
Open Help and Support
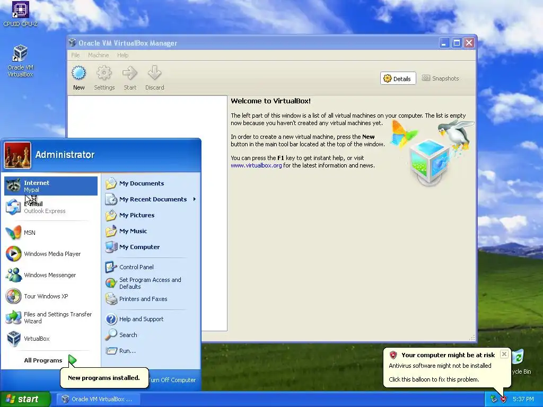click(x=151, y=318)
